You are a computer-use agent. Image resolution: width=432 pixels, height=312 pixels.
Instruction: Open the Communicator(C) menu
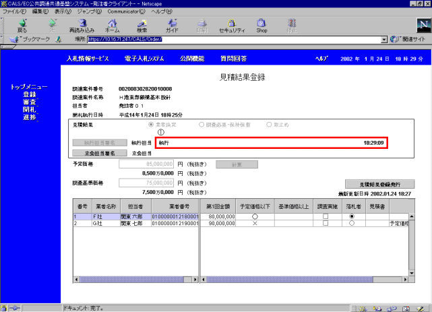(x=126, y=11)
